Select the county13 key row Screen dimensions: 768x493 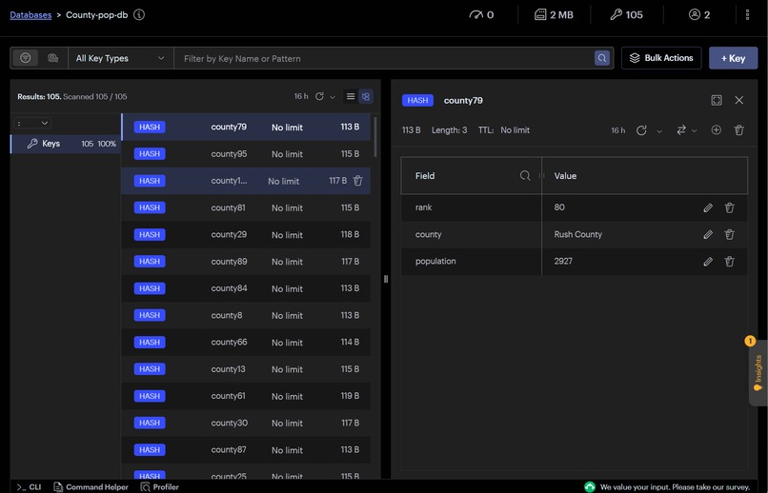[246, 369]
